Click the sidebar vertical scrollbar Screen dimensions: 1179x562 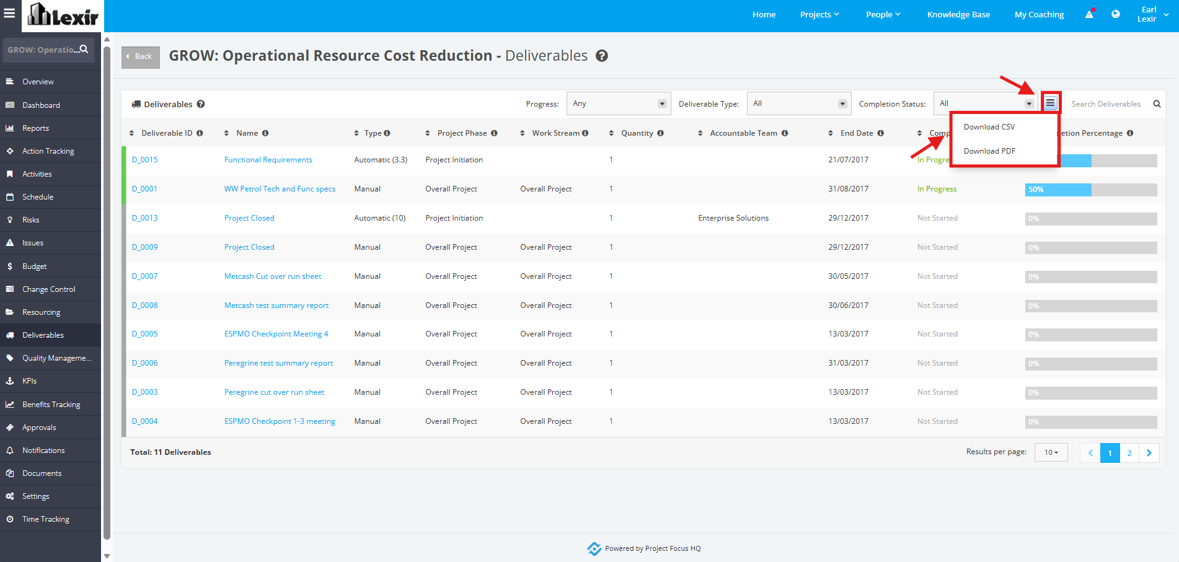(x=107, y=294)
